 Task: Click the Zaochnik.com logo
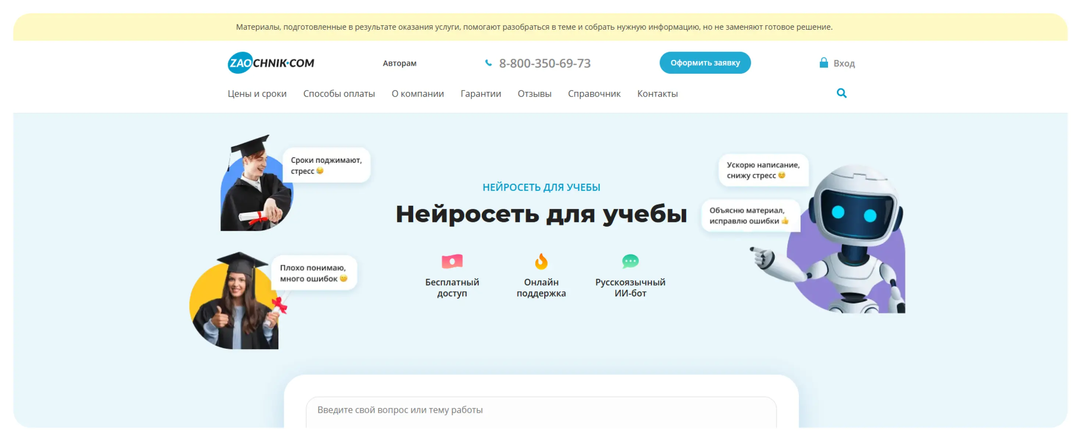tap(271, 63)
